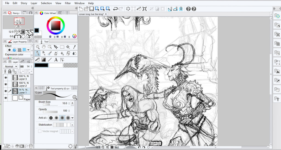Zoom in via Navigator plus magnifier
Screen dimensions: 281x150
pyautogui.click(x=19, y=32)
